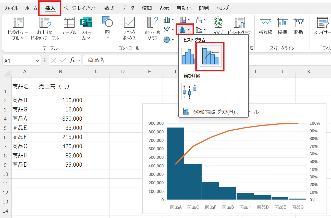Open the ページ レイアウト tab
This screenshot has width=331, height=218.
(x=80, y=8)
